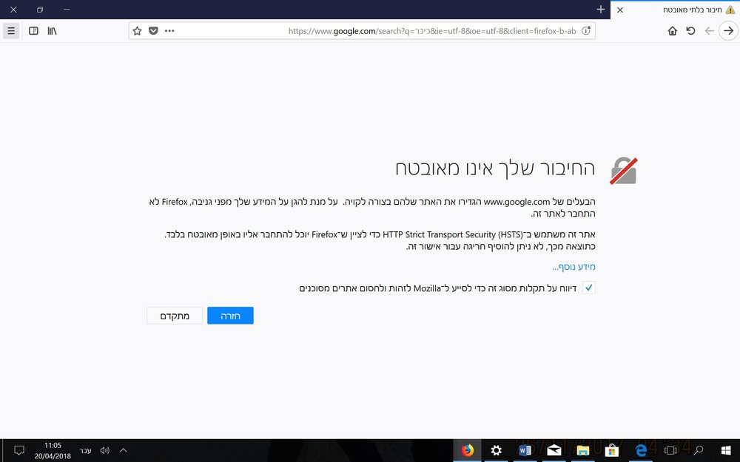The width and height of the screenshot is (740, 462).
Task: Launch Microsoft Edge from the taskbar
Action: click(640, 451)
